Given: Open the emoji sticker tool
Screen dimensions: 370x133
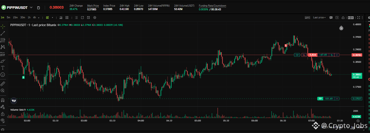Looking at the screenshot, I should point(3,75).
